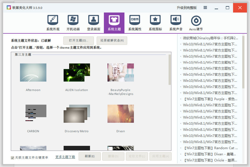
Task: Click the 第三方主题 group header
Action: [23, 55]
